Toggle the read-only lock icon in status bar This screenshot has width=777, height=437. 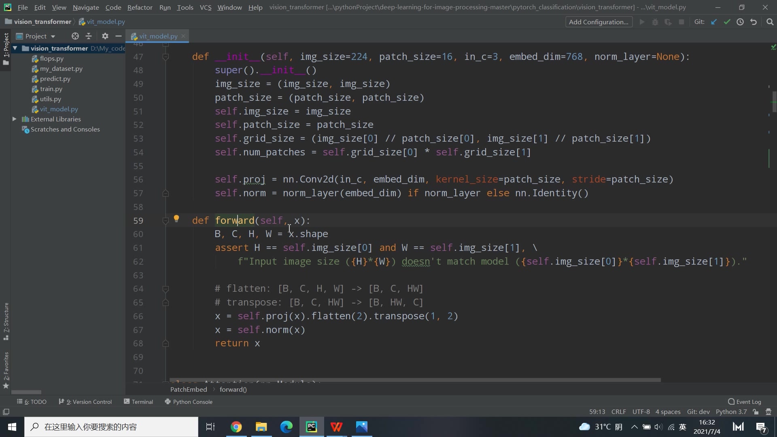(x=756, y=412)
